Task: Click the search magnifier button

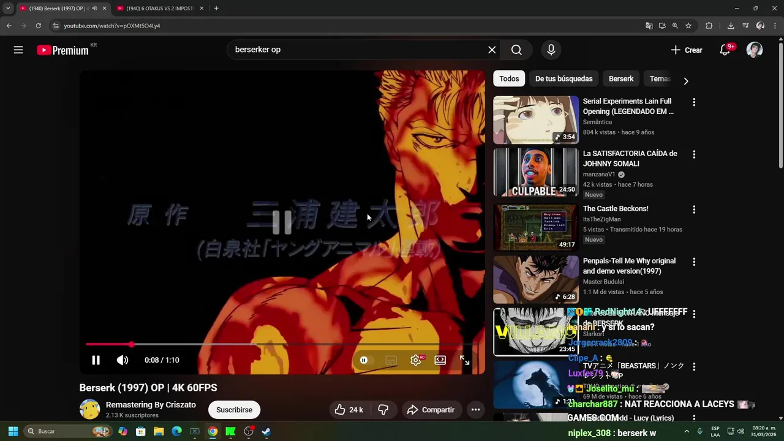Action: point(516,50)
